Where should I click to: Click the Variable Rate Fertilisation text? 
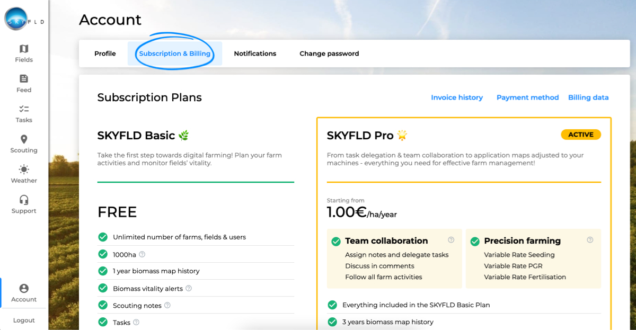click(525, 277)
